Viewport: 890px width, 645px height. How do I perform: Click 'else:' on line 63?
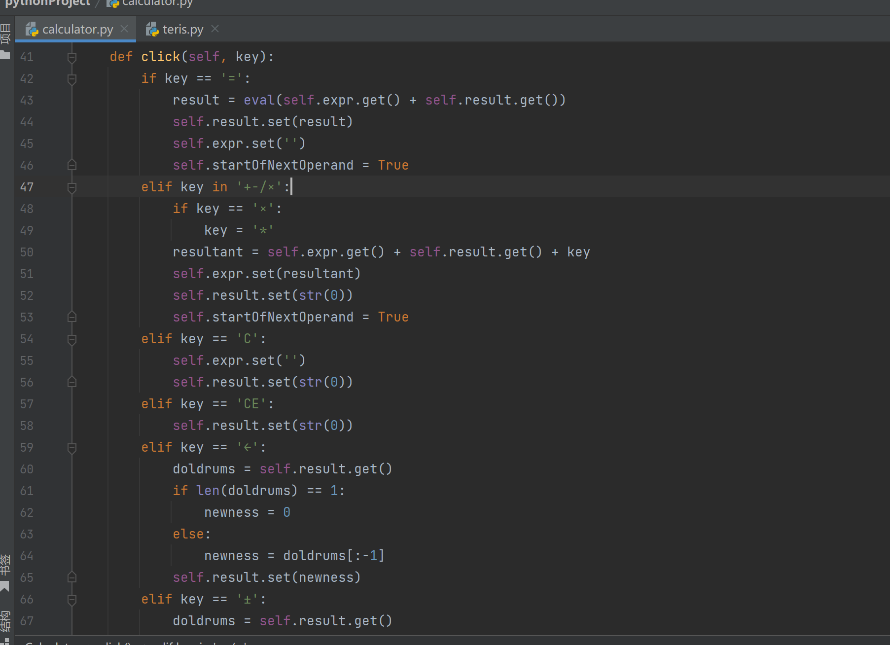[x=192, y=534]
